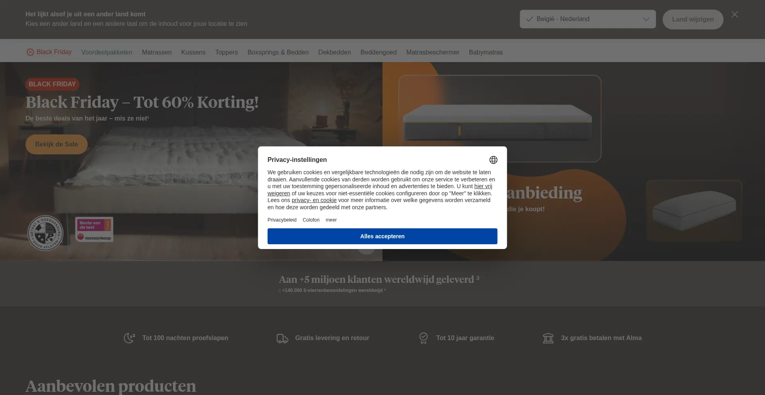Open the Voordeelpakketten menu

pyautogui.click(x=107, y=53)
